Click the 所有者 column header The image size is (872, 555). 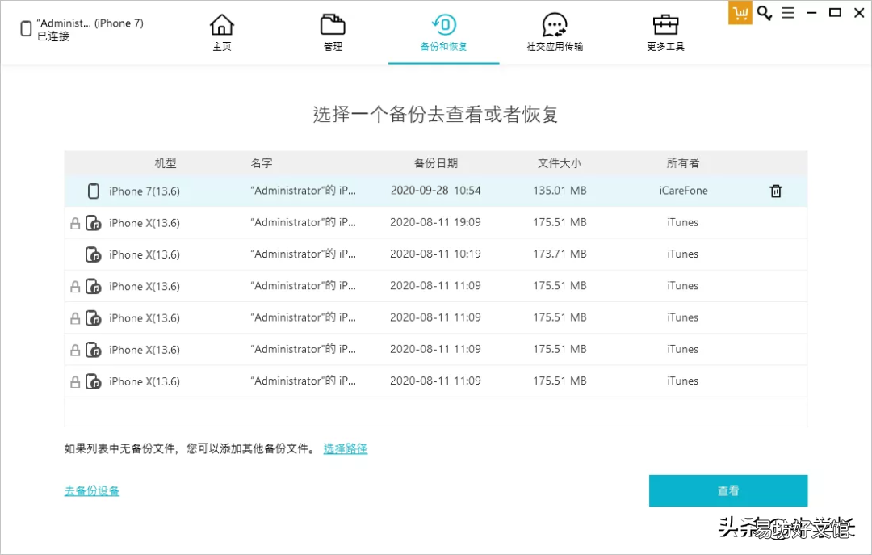coord(683,163)
